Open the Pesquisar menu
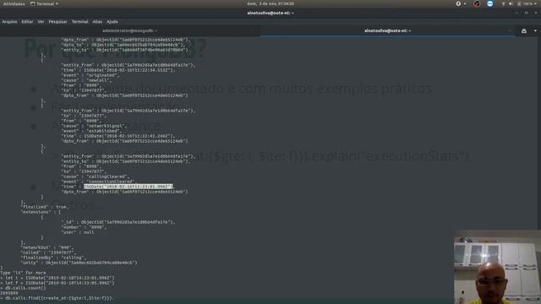Image resolution: width=541 pixels, height=304 pixels. [x=57, y=22]
